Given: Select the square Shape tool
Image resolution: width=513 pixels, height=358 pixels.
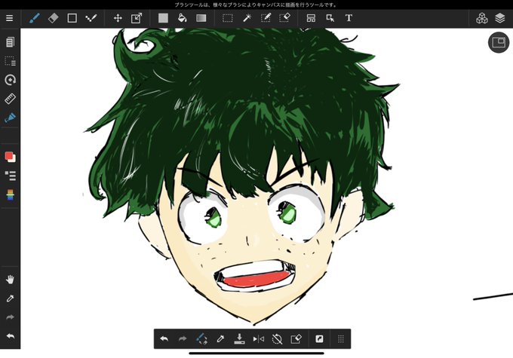Looking at the screenshot, I should [x=72, y=18].
